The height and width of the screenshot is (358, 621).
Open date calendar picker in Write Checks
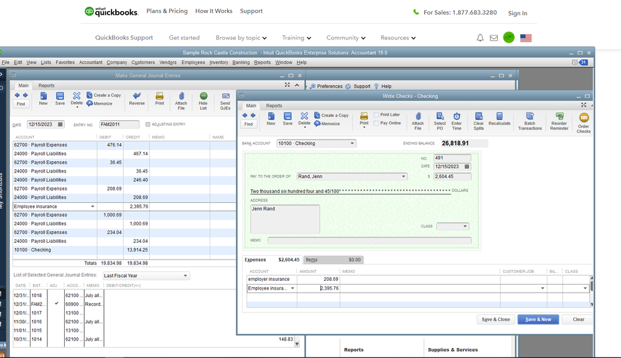[x=467, y=166]
